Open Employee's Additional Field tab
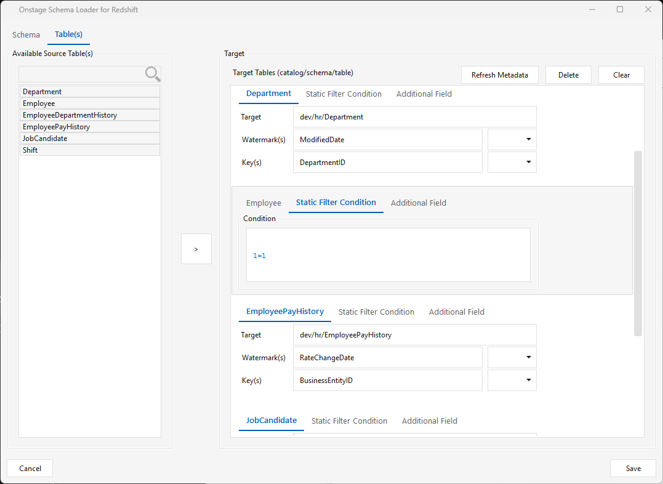This screenshot has width=663, height=484. pos(418,203)
